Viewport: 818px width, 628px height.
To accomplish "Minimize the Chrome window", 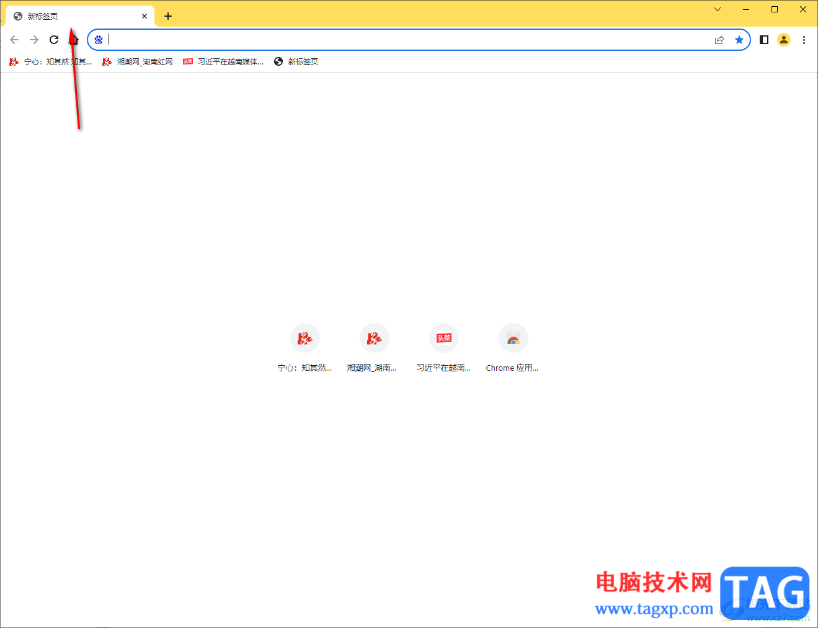I will click(x=746, y=9).
